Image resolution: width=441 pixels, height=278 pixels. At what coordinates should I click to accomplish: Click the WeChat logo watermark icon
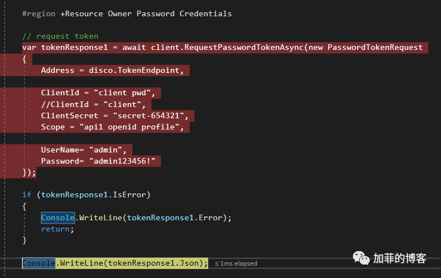pos(361,258)
